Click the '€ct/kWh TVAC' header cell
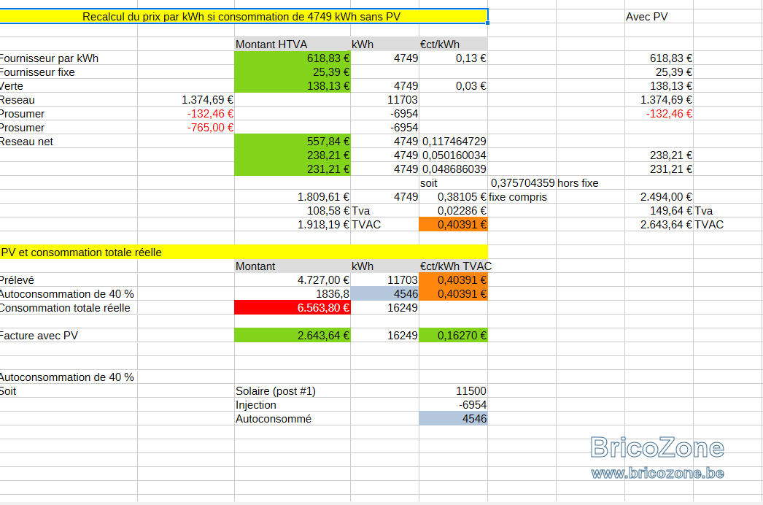Screen dimensions: 763x505 (x=453, y=266)
